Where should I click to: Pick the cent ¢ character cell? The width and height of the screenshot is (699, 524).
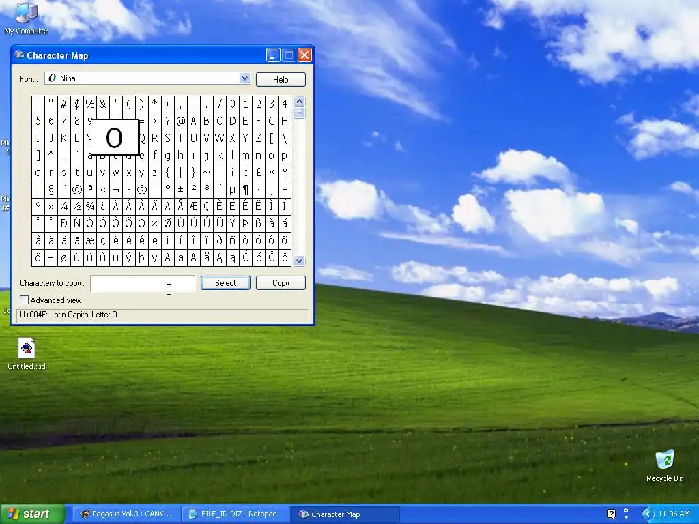pyautogui.click(x=245, y=173)
